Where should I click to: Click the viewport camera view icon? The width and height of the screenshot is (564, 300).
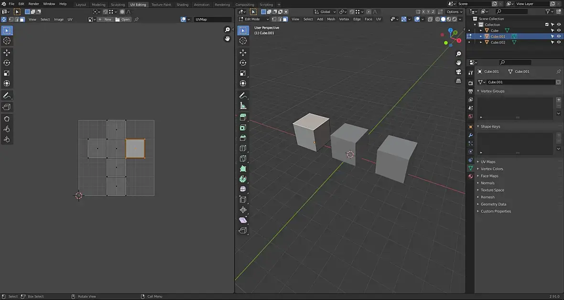pyautogui.click(x=458, y=72)
